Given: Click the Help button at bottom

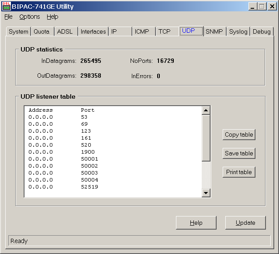Looking at the screenshot, I should [196, 223].
